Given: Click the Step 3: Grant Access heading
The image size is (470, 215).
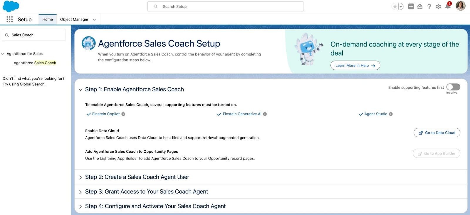Looking at the screenshot, I should pyautogui.click(x=147, y=192).
